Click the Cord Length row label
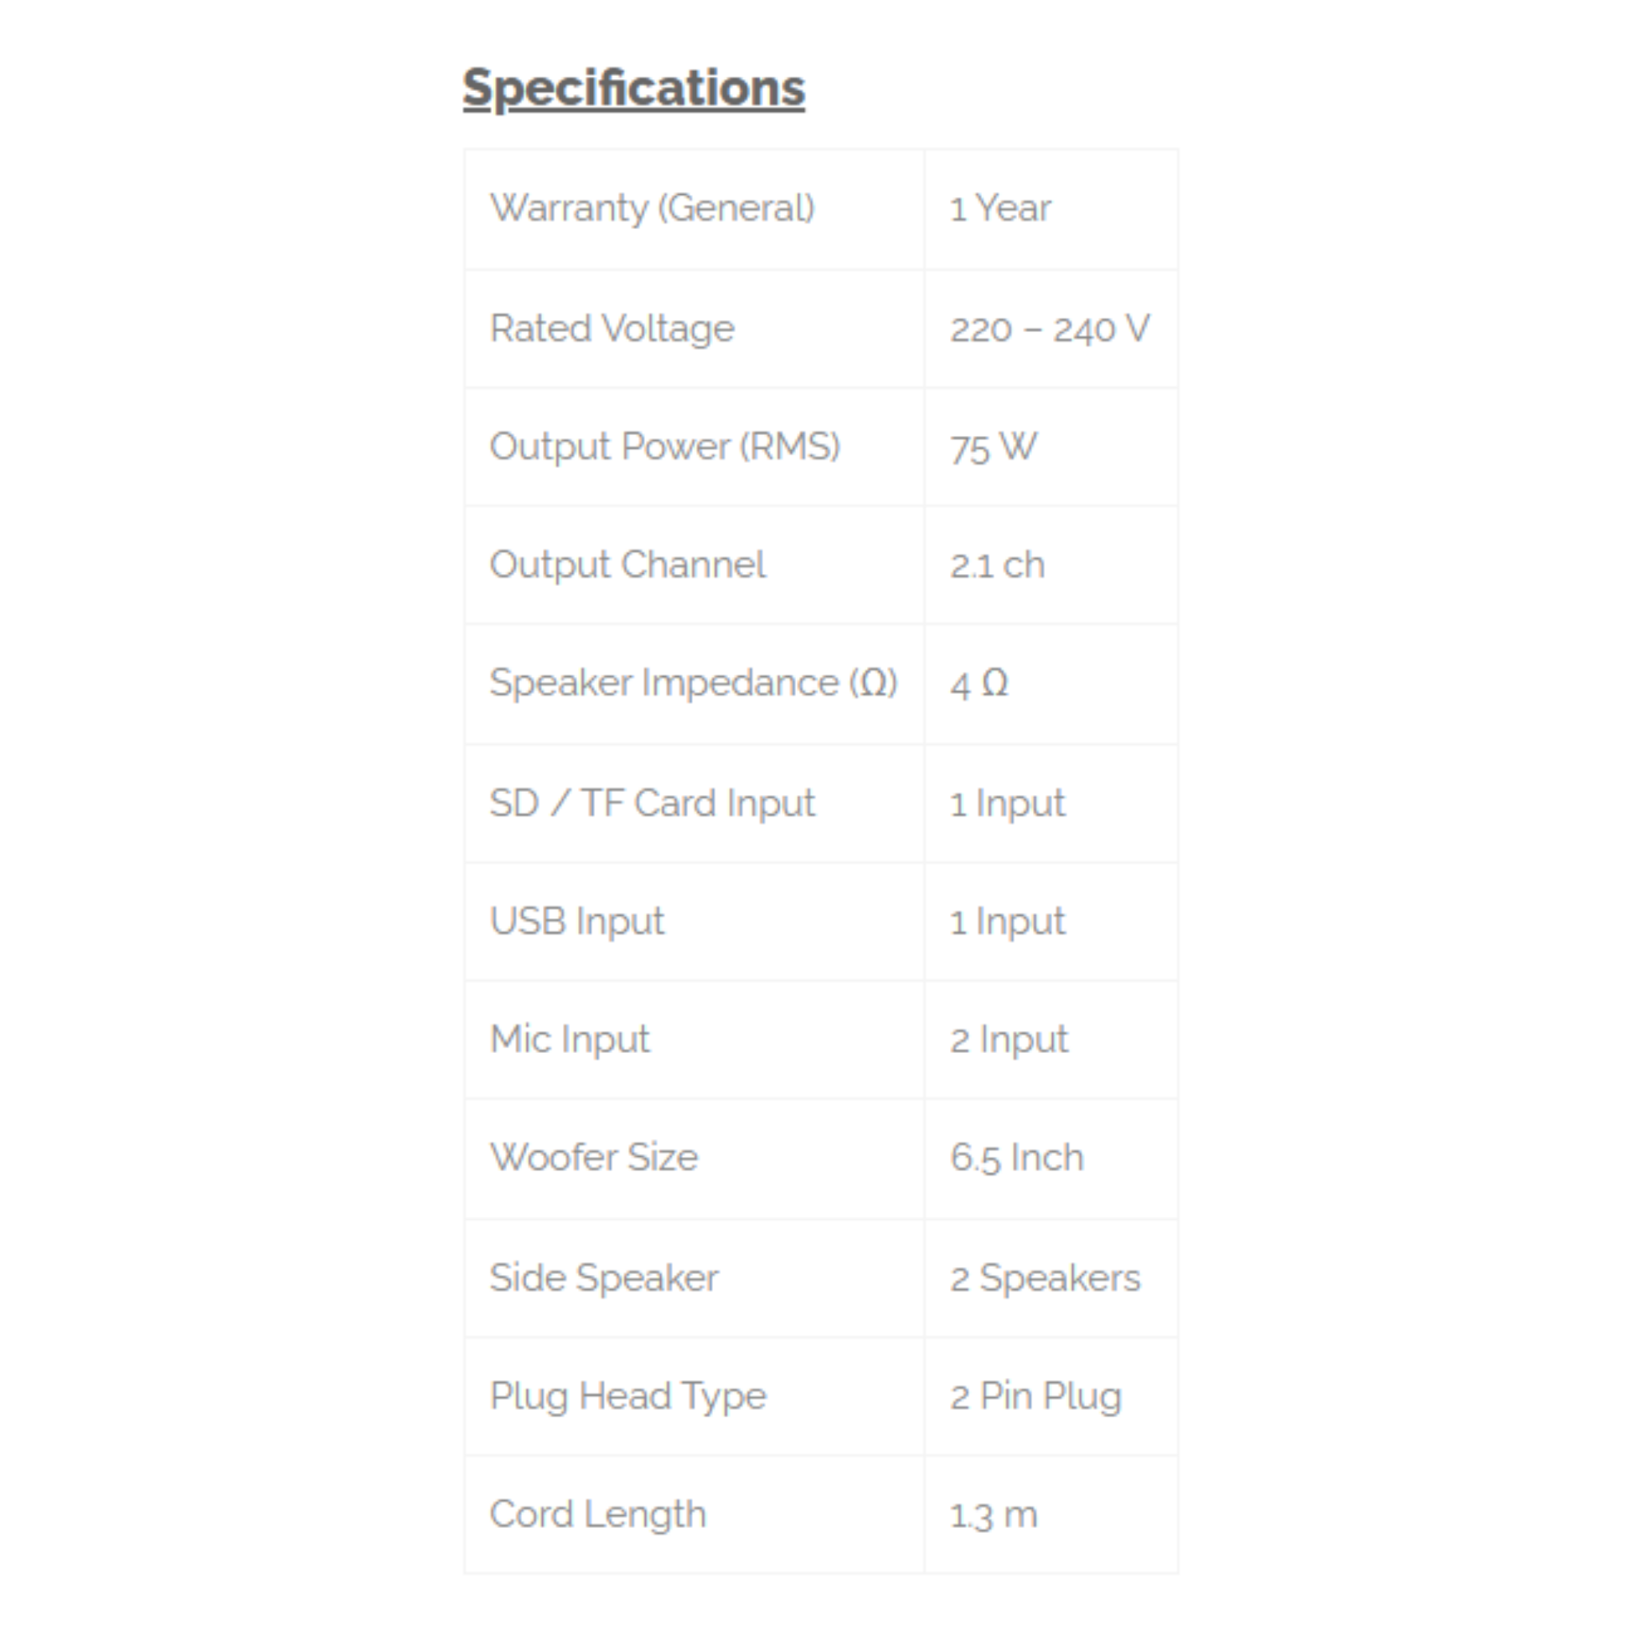The width and height of the screenshot is (1635, 1635). tap(597, 1514)
